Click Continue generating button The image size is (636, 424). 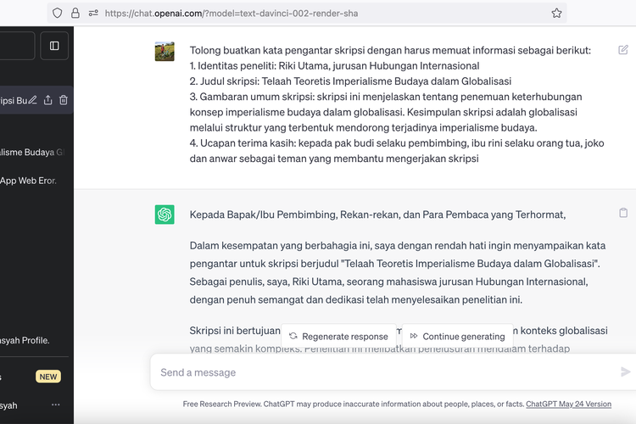(x=457, y=336)
